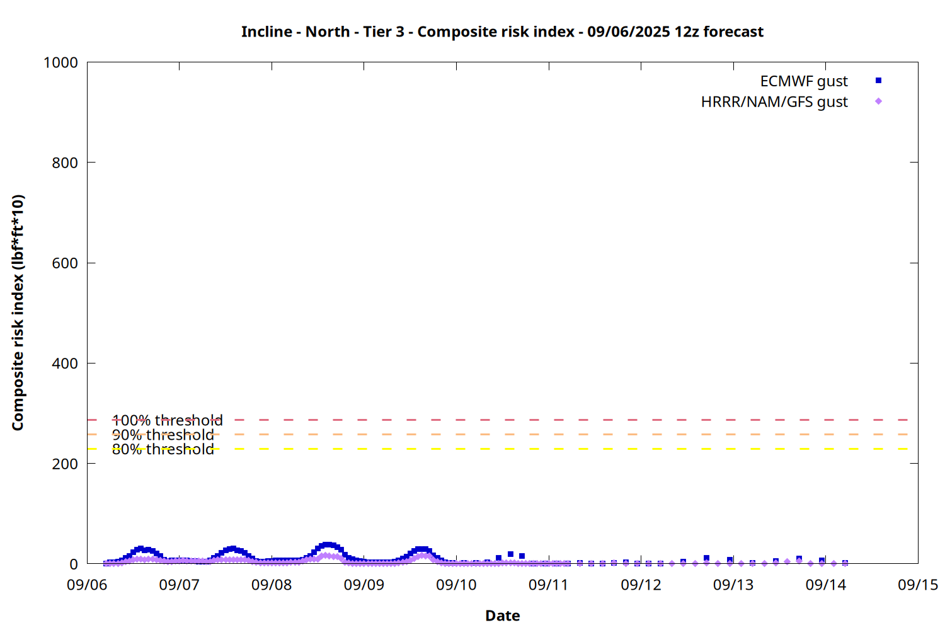
Task: Click the y-axis label 0
Action: click(74, 564)
